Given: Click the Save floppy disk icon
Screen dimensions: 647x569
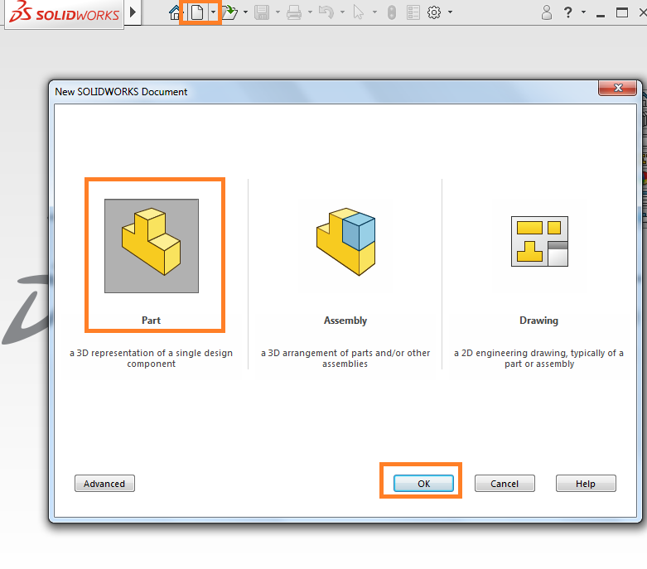Looking at the screenshot, I should (x=262, y=12).
